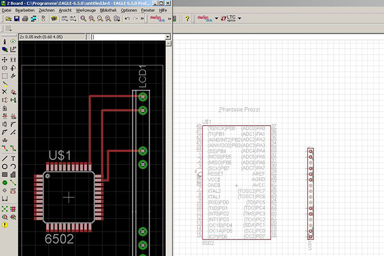Screen dimensions: 384x256
Task: Open the Werkzeuge menu
Action: [86, 10]
